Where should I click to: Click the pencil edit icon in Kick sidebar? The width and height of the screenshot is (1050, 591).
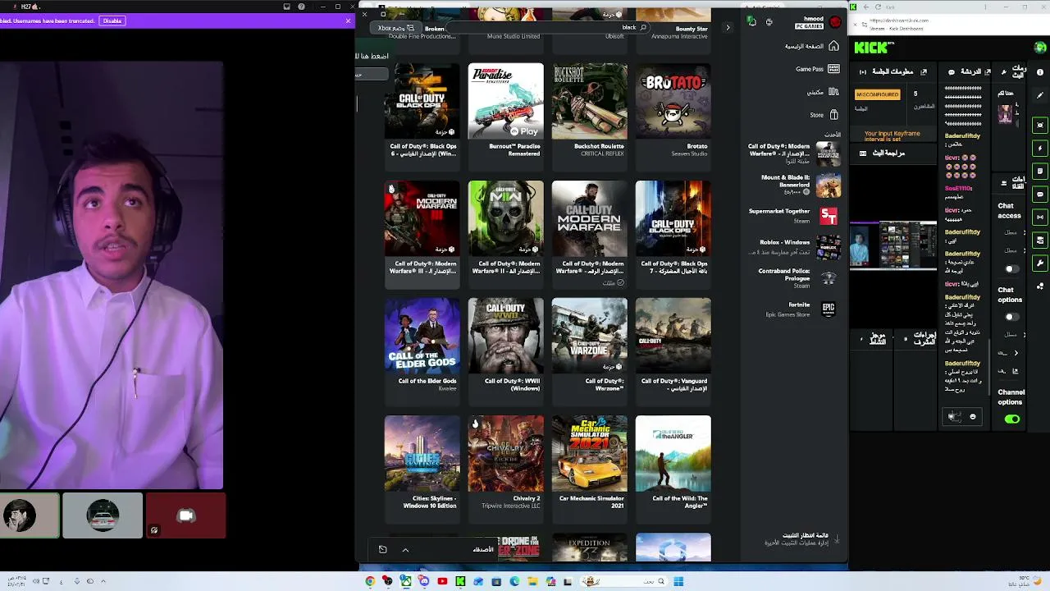(x=1040, y=95)
